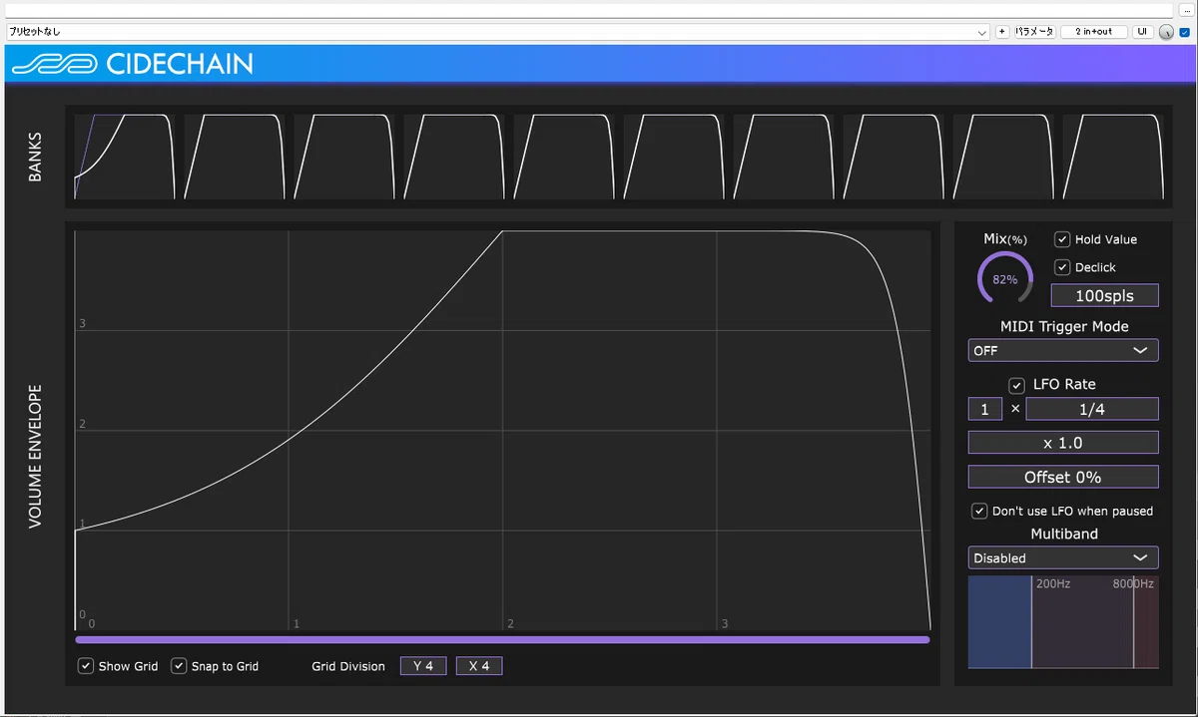Click the plus button beside the preset list
This screenshot has width=1198, height=717.
(x=1002, y=32)
